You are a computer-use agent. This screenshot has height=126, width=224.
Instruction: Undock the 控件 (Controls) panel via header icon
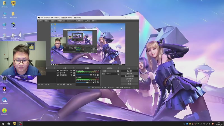pyautogui.click(x=137, y=68)
